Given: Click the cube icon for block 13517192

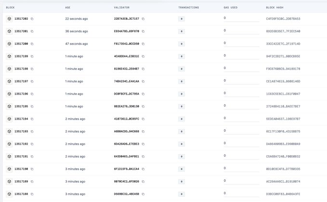Looking at the screenshot, I should [9, 144].
